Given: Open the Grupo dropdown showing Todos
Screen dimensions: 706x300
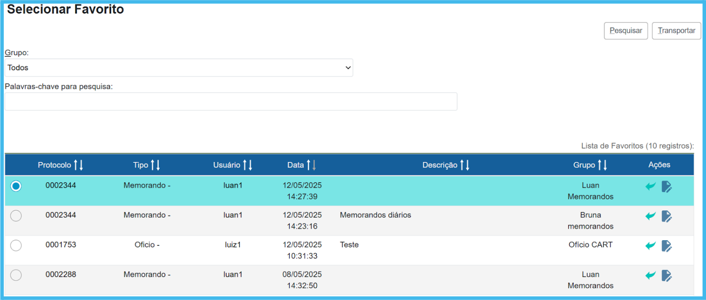Looking at the screenshot, I should click(x=179, y=68).
